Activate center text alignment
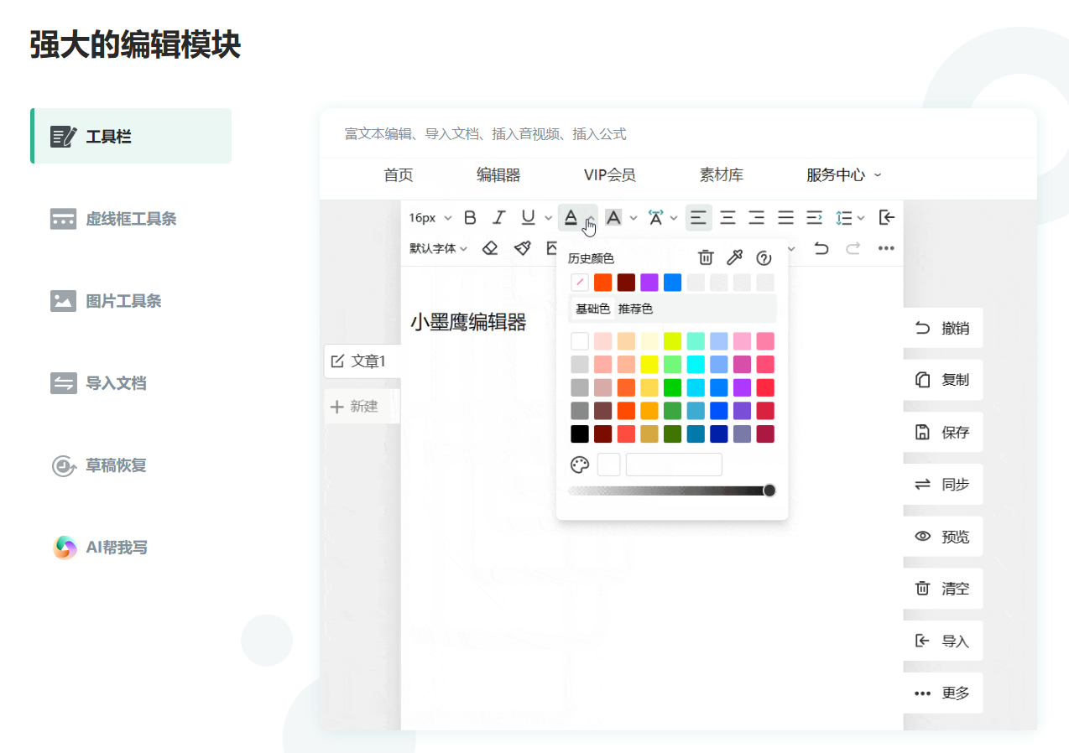This screenshot has height=753, width=1069. click(x=727, y=217)
